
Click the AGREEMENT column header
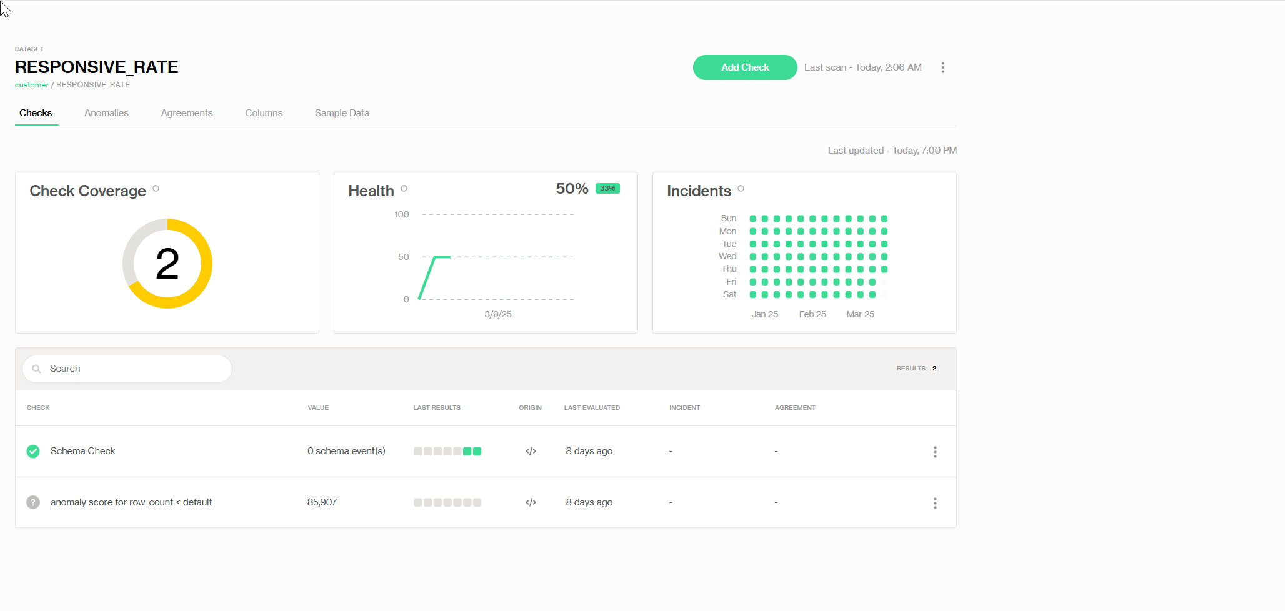point(795,408)
